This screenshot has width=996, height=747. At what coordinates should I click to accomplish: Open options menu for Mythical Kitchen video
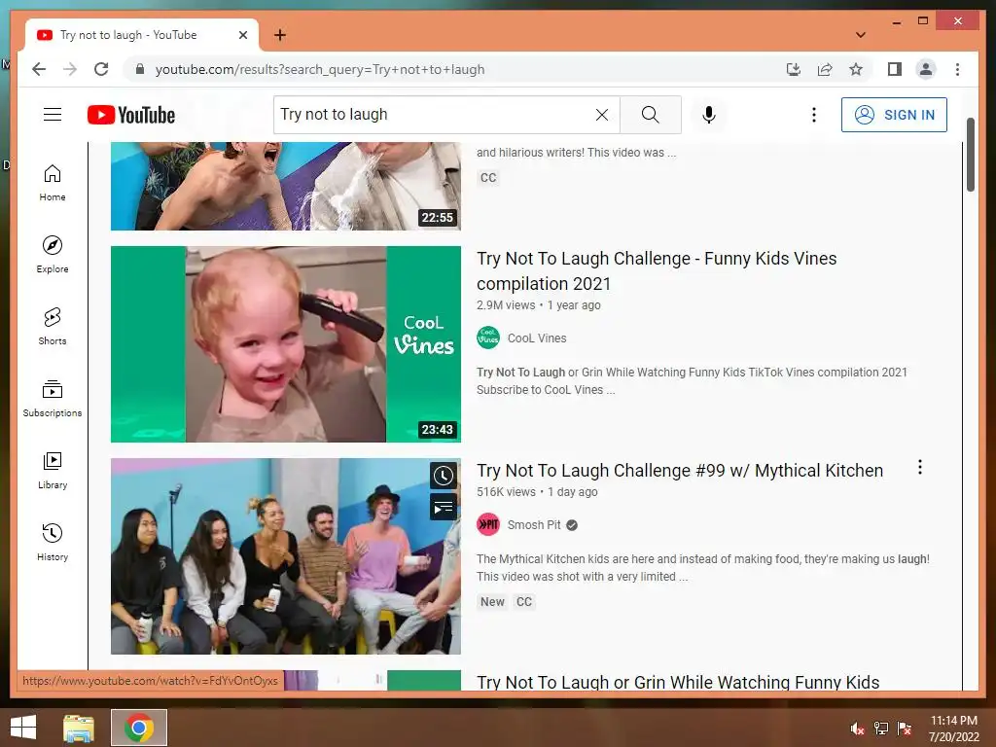coord(920,468)
